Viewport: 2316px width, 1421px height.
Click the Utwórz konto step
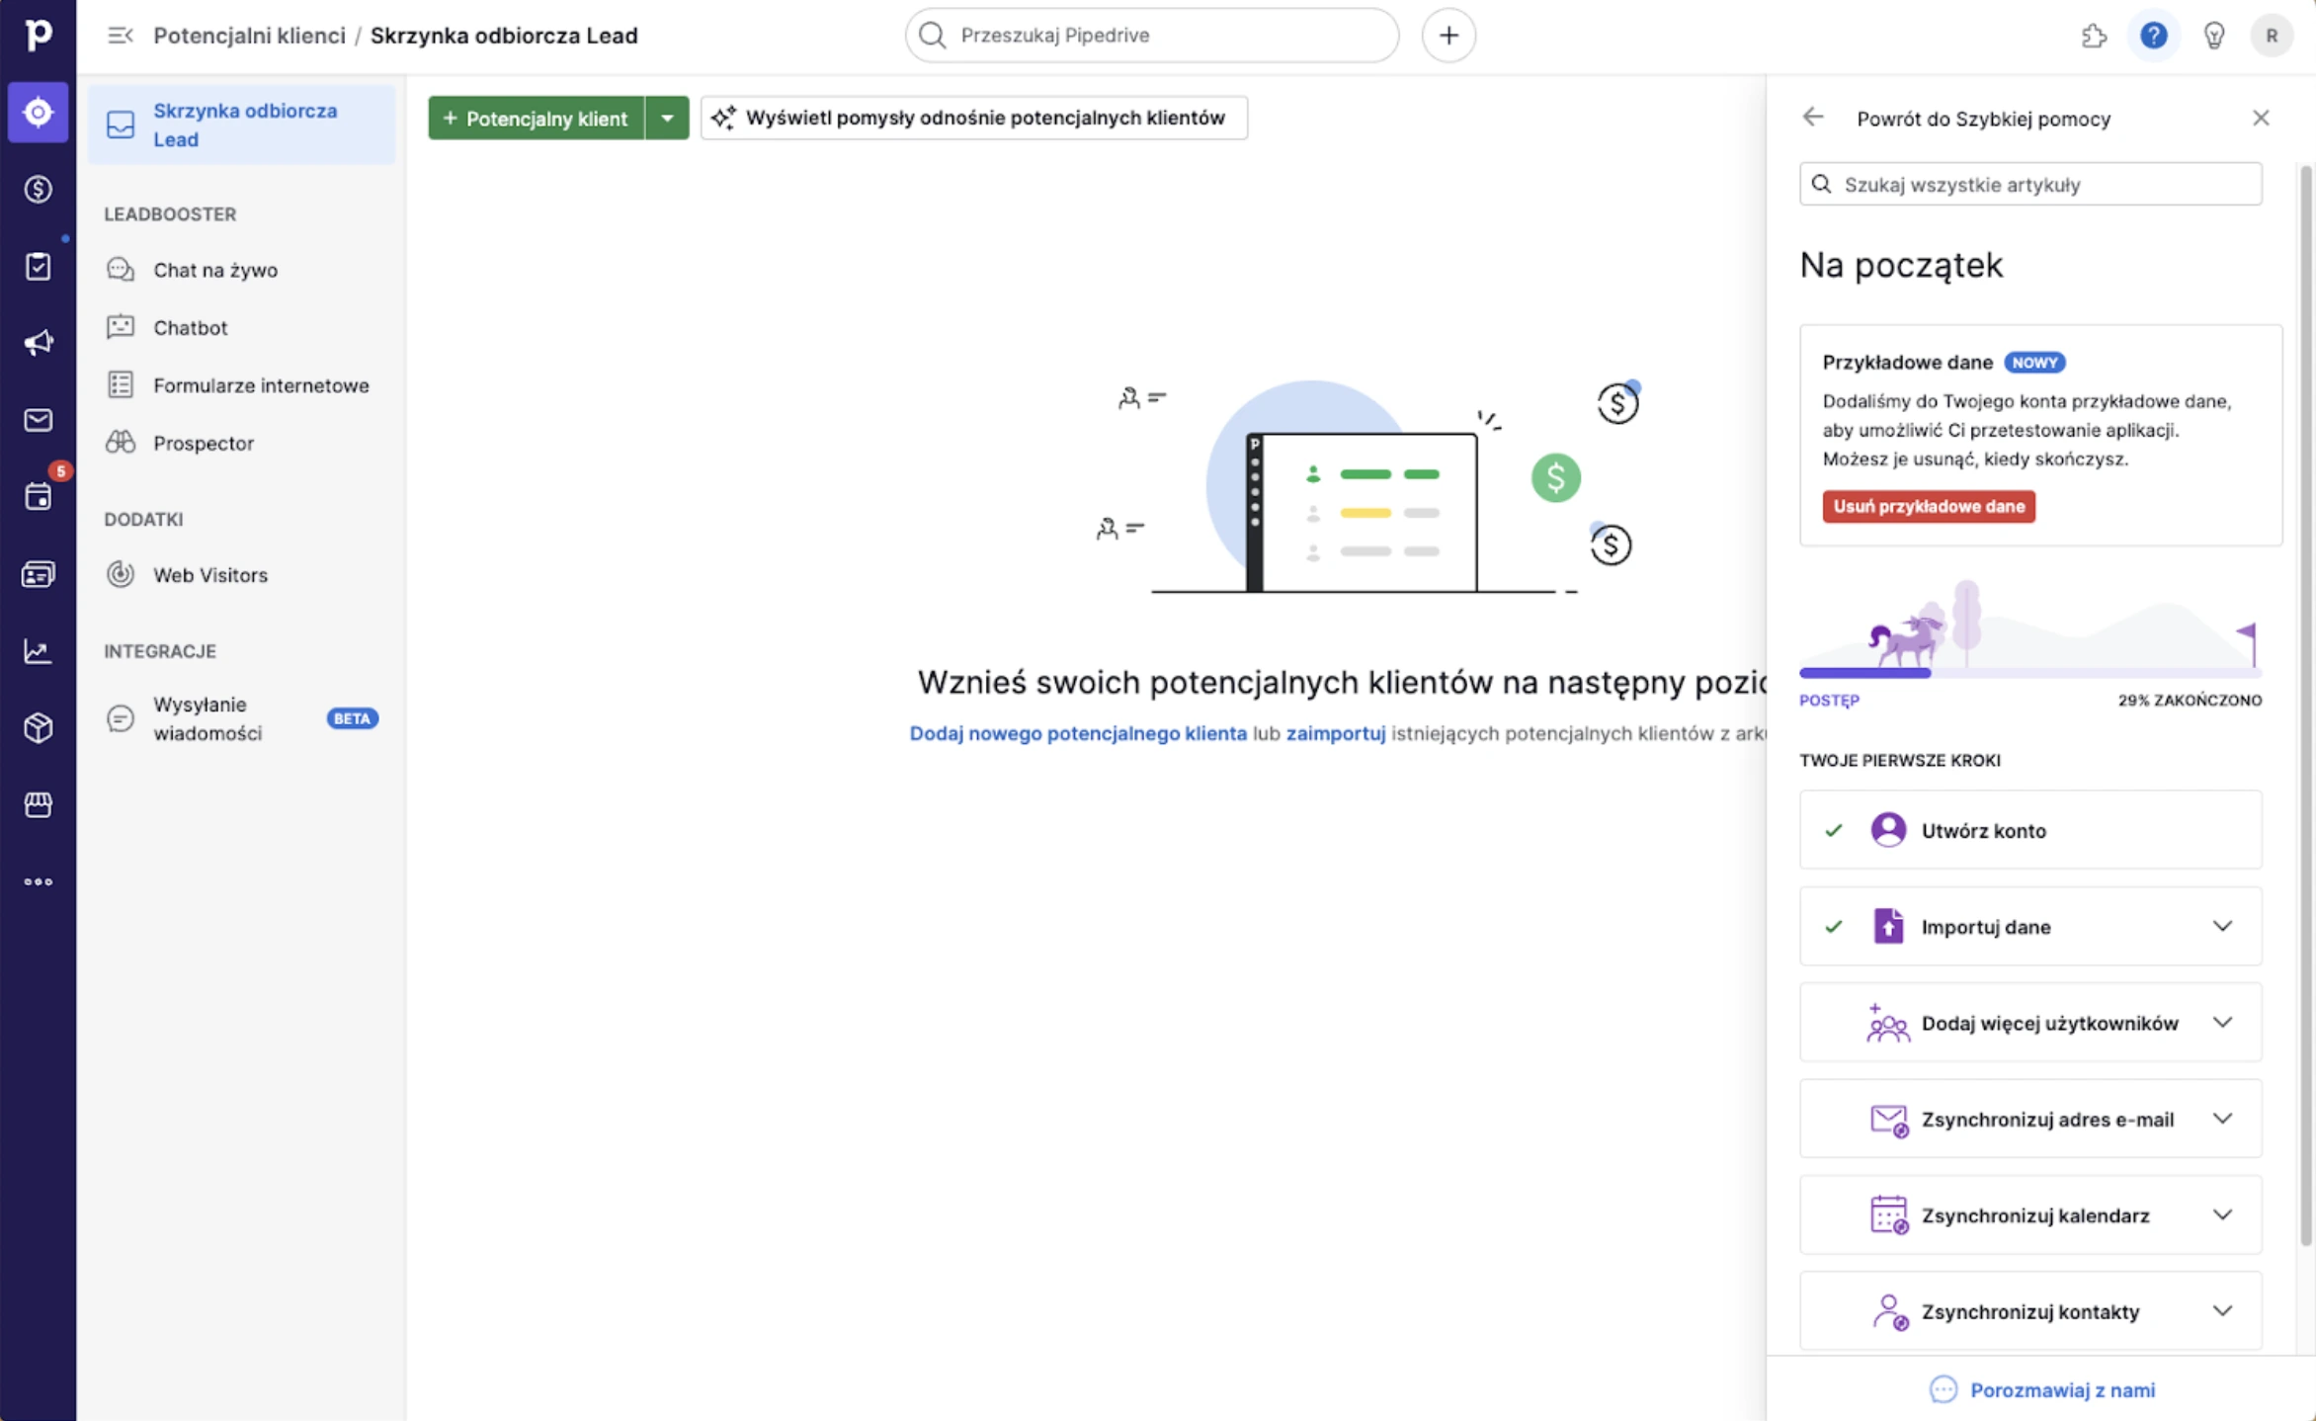click(x=2030, y=830)
